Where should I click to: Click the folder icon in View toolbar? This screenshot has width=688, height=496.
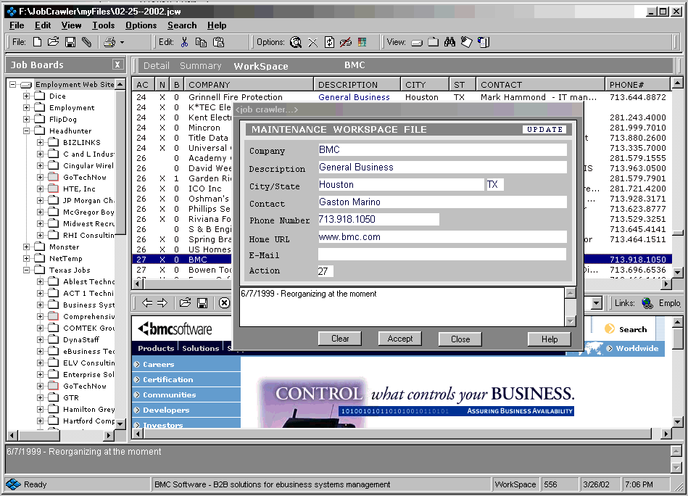(x=433, y=42)
